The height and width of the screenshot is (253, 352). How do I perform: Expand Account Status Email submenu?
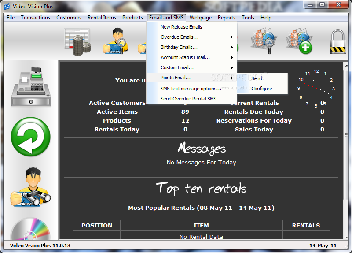192,57
